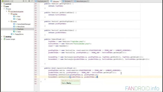Select info.fandroid.game package label
Viewport: 163px width, 92px height.
pyautogui.click(x=17, y=11)
